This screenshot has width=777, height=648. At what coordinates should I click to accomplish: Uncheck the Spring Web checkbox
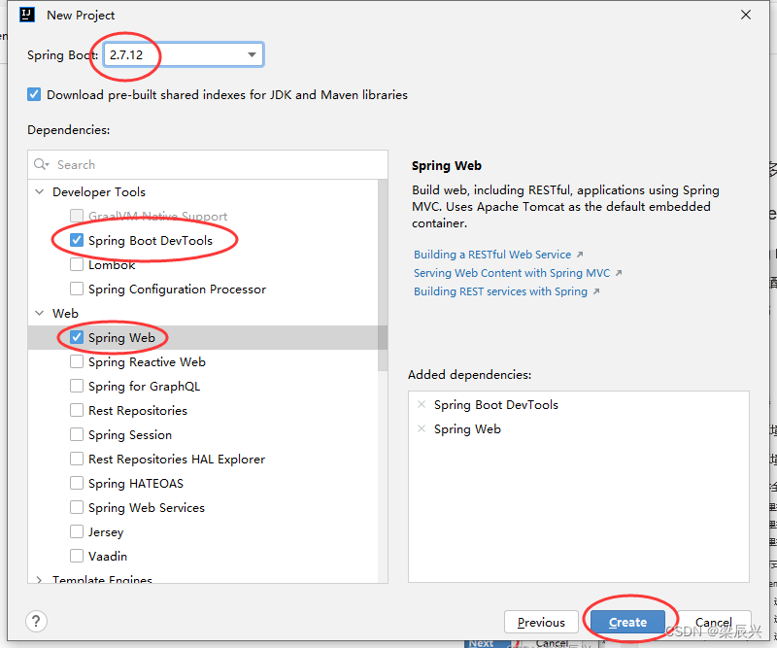77,337
